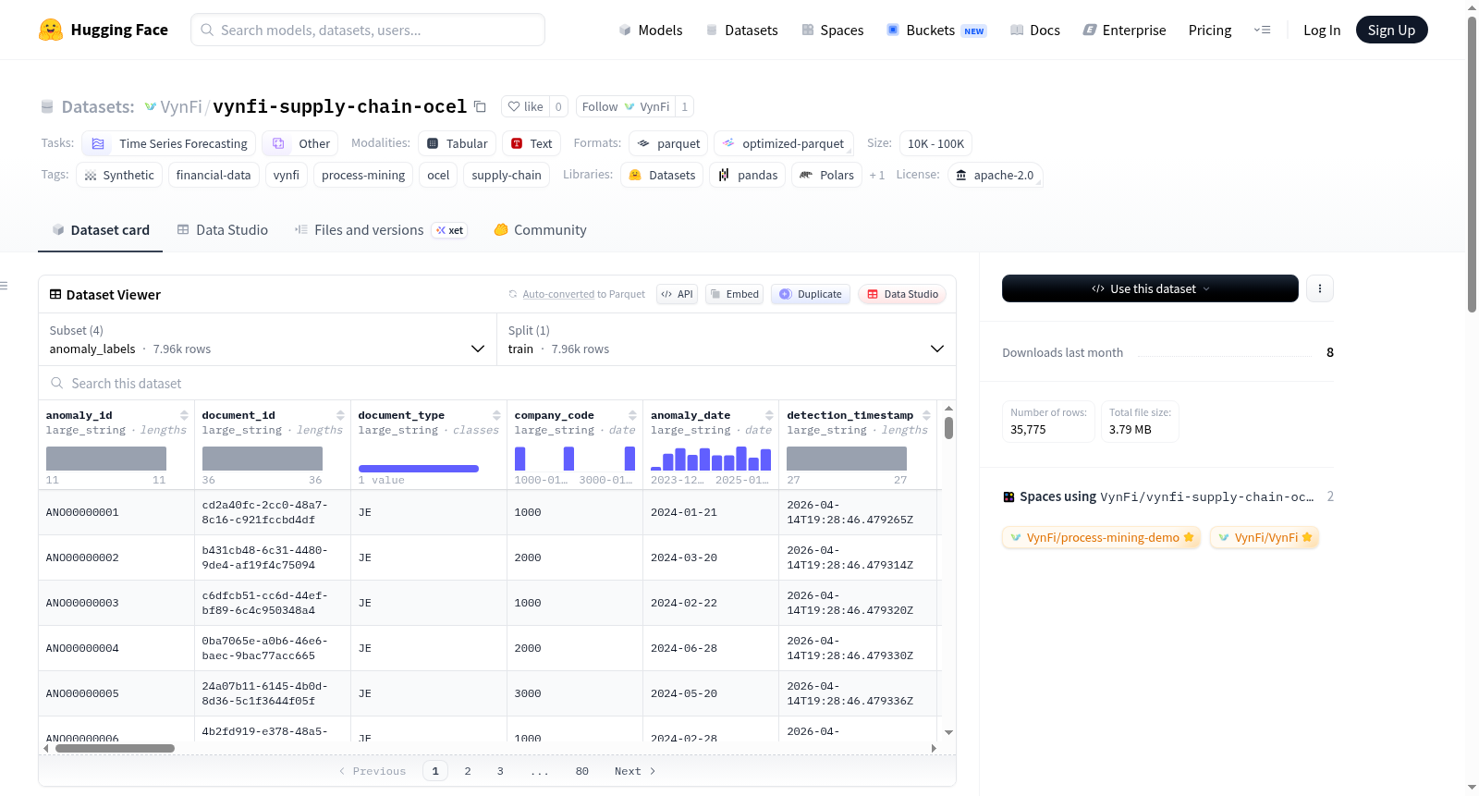Go to page 2 of the table

click(468, 771)
